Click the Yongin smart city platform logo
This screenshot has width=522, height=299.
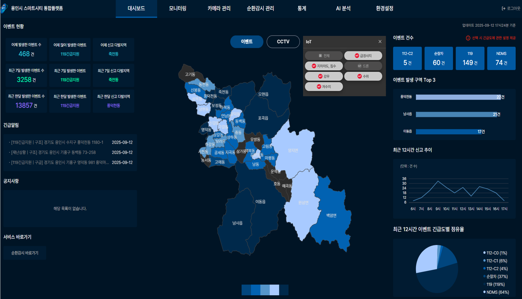4,8
